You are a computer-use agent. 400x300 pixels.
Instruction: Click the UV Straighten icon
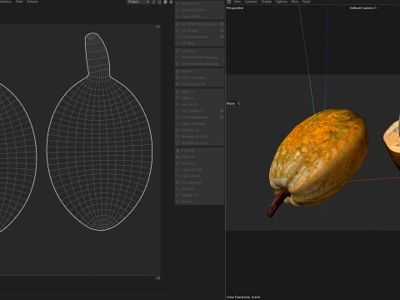(x=177, y=111)
